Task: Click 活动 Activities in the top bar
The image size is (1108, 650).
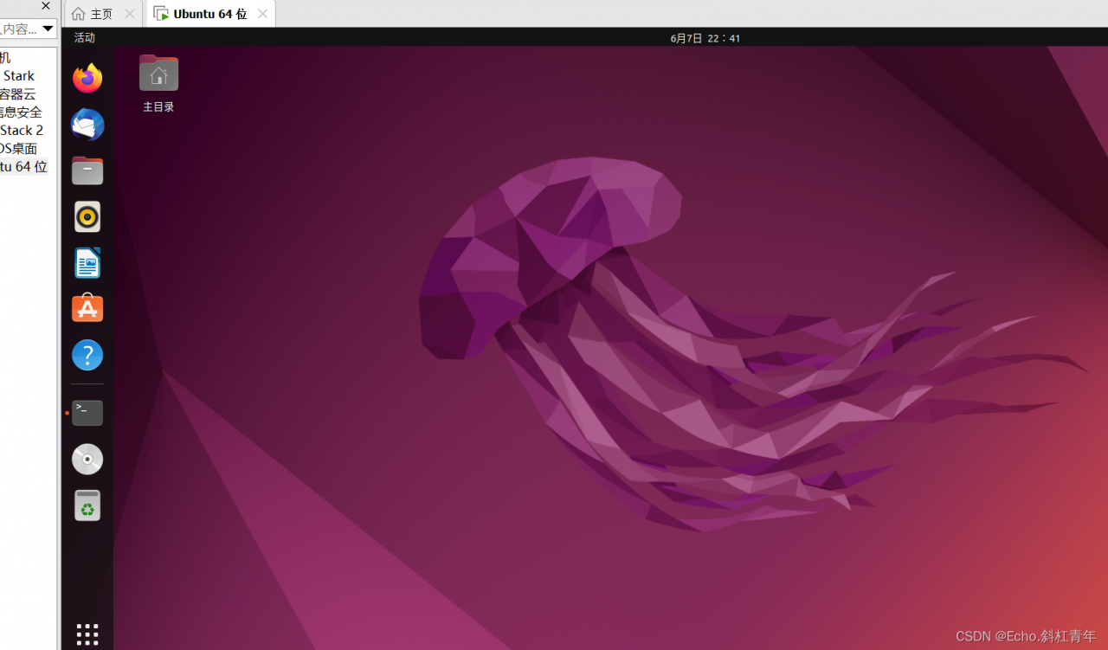Action: coord(85,38)
